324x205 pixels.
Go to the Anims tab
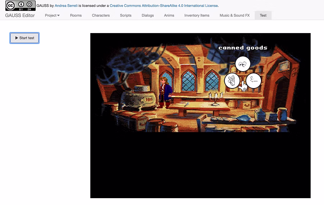coord(169,15)
